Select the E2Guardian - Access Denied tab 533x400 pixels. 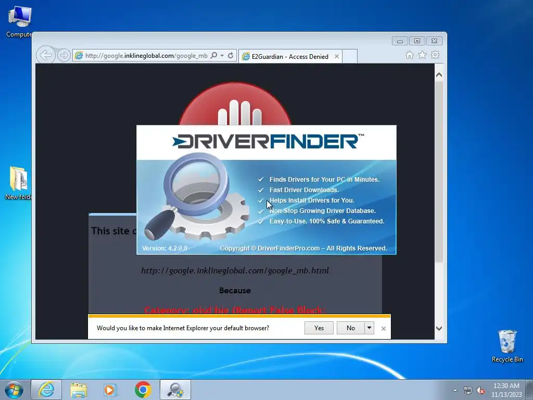pyautogui.click(x=290, y=56)
